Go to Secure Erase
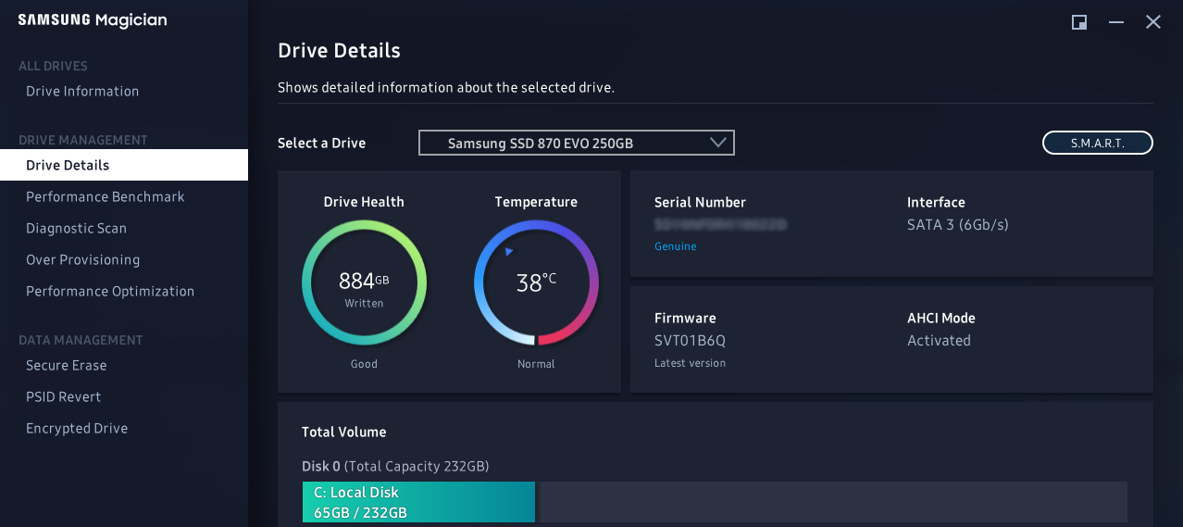This screenshot has height=527, width=1183. [x=66, y=365]
